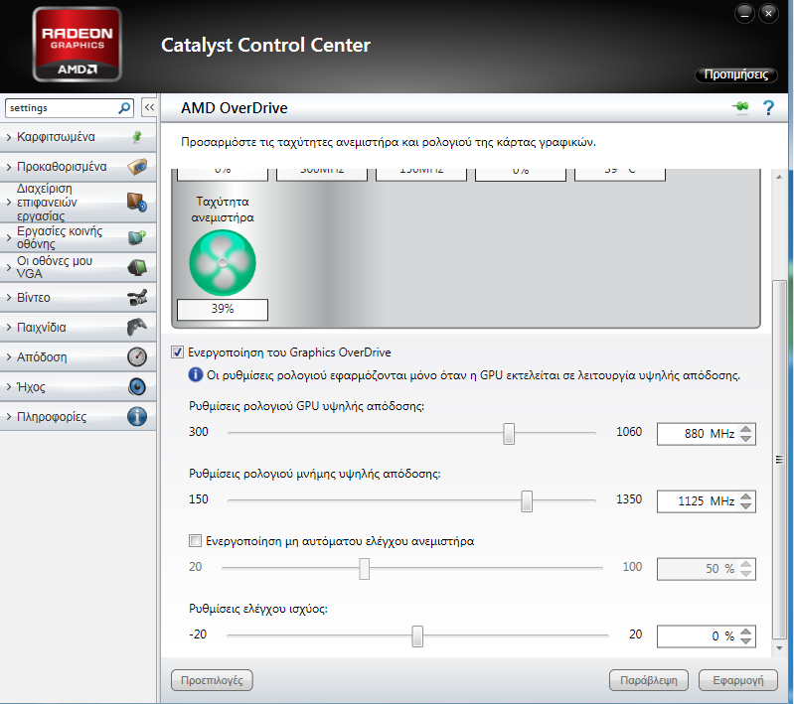Click the search magnifier icon
The height and width of the screenshot is (704, 794).
click(x=124, y=108)
